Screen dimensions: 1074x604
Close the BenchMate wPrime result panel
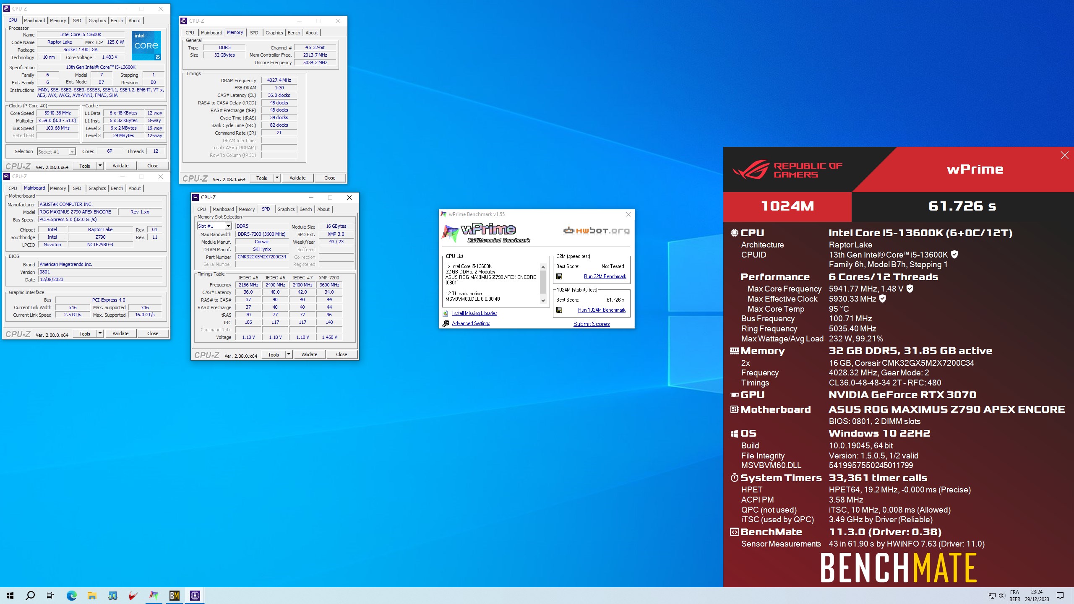[1064, 155]
